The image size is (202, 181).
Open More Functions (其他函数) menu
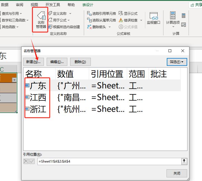point(9,27)
